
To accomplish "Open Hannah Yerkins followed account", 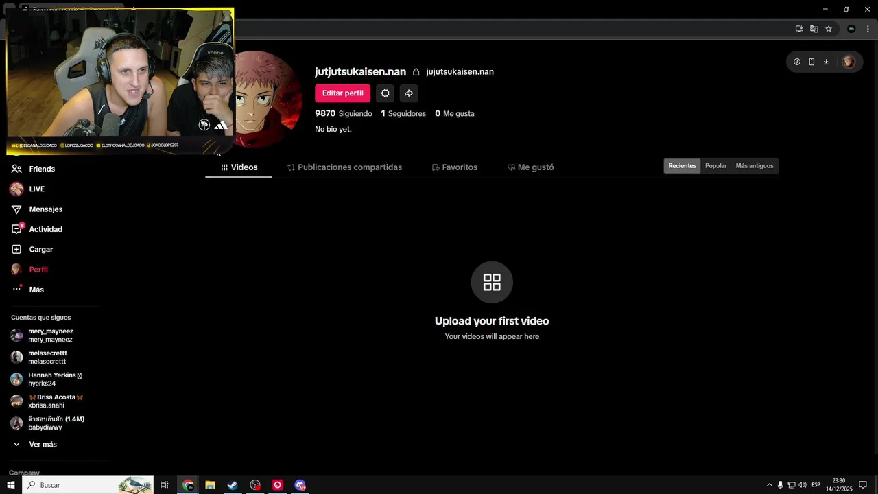I will point(47,379).
